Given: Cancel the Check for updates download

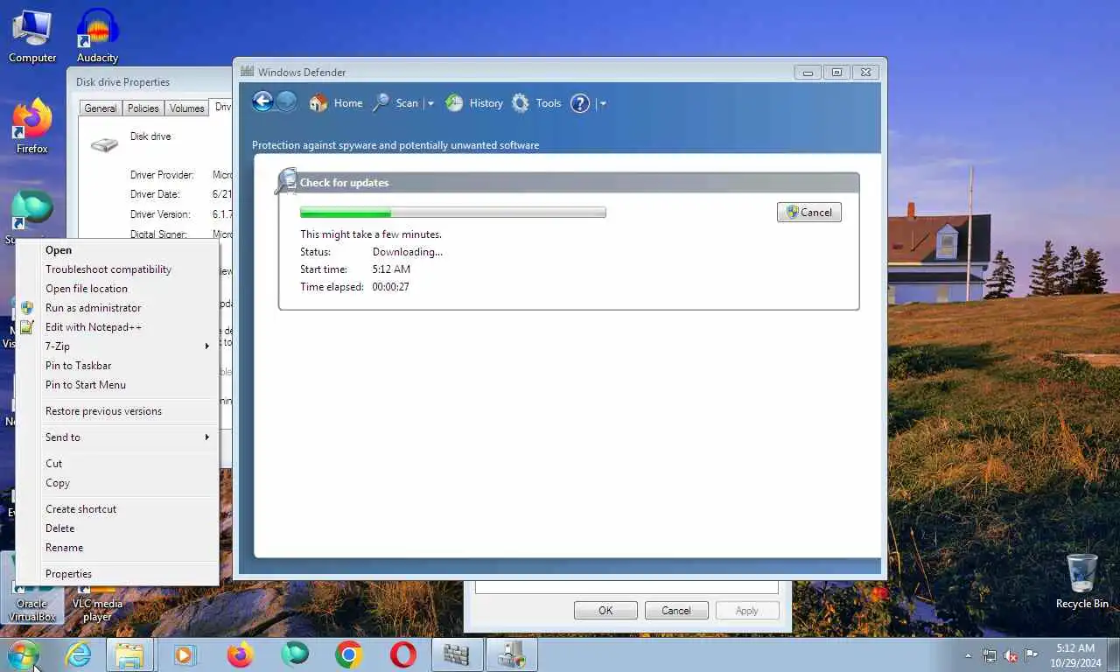Looking at the screenshot, I should (809, 212).
